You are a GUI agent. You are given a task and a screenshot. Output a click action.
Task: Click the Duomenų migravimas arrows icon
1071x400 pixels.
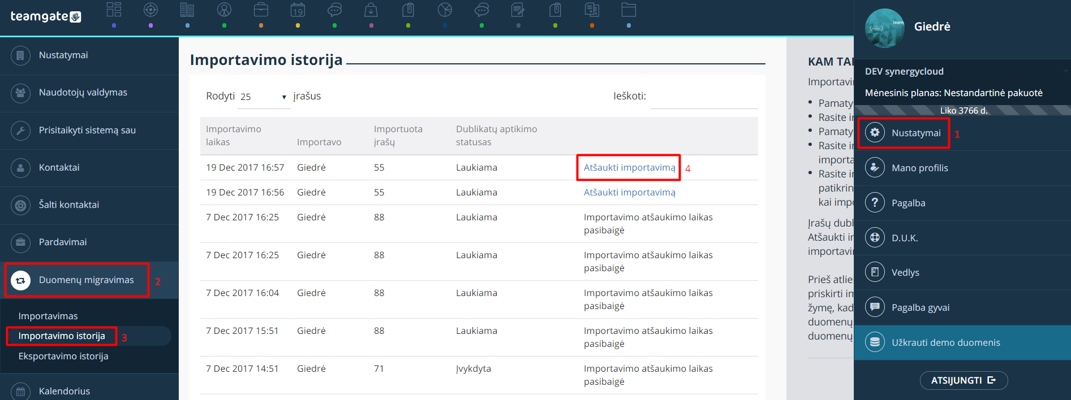[20, 280]
